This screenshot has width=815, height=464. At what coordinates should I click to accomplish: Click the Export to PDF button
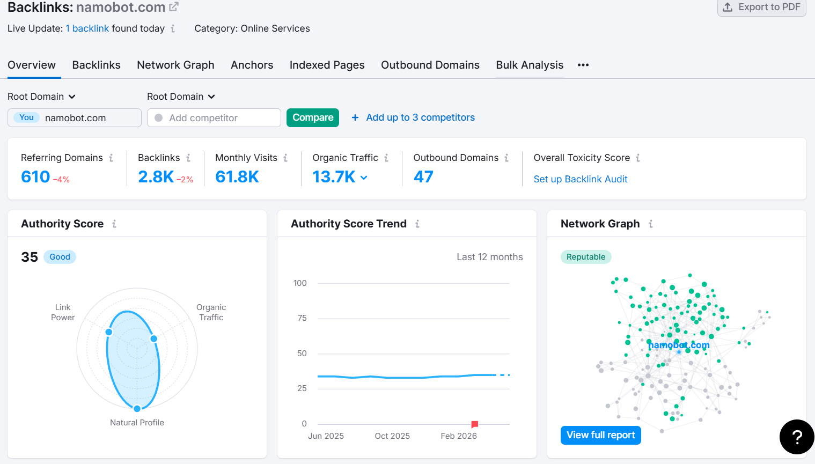[x=762, y=8]
